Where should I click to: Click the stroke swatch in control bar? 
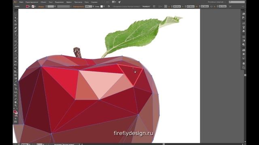tap(33, 6)
